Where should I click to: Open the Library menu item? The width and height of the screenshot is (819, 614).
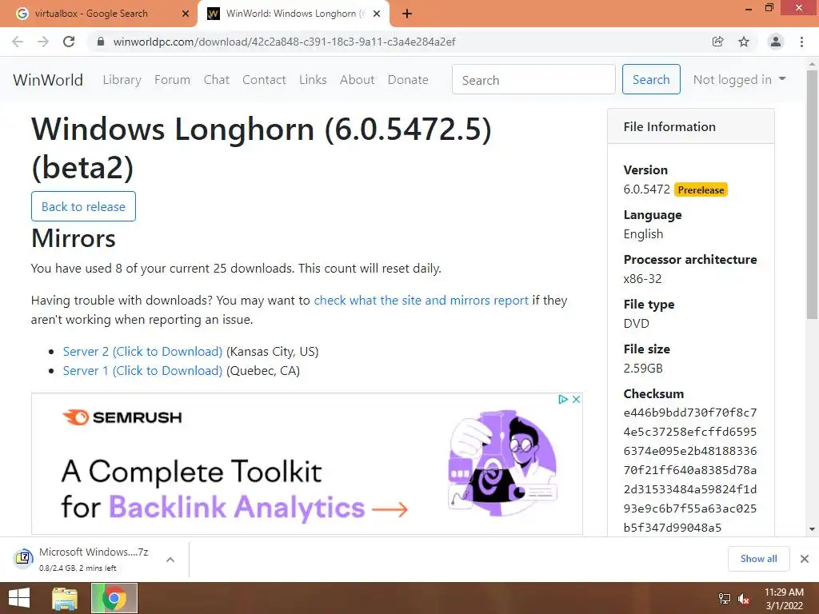coord(122,80)
